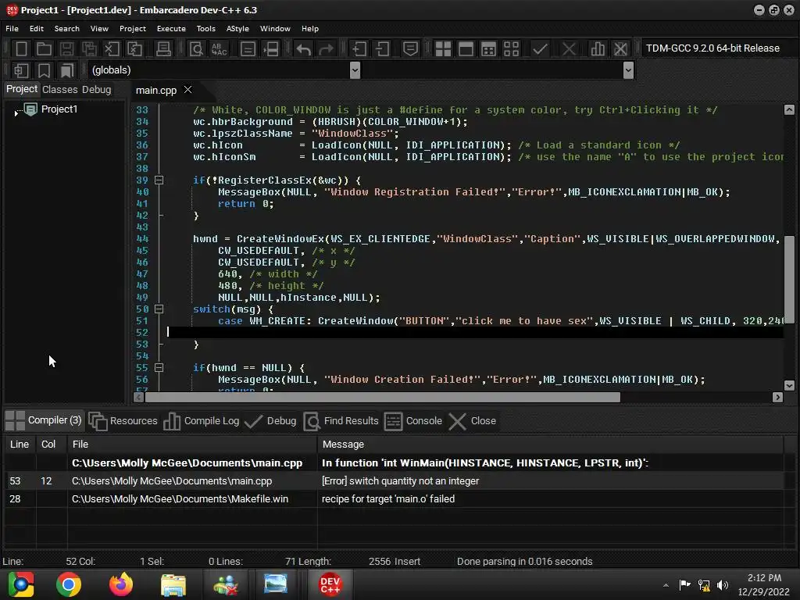800x600 pixels.
Task: Open the (globals) scope dropdown
Action: click(355, 70)
